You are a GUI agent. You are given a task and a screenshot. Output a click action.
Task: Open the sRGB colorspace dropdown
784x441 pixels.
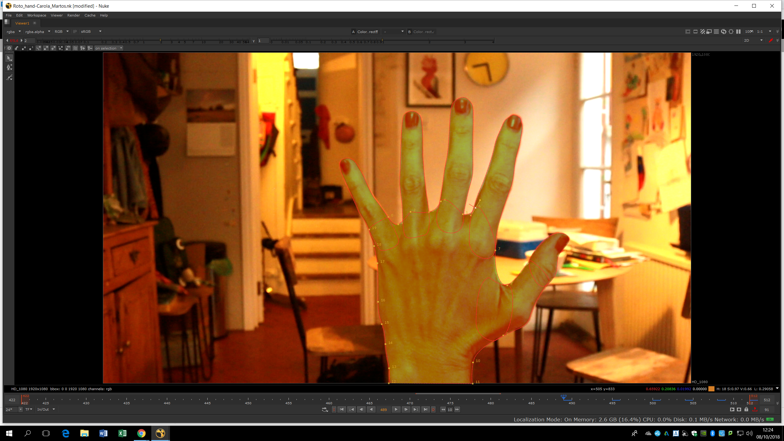[x=91, y=32]
